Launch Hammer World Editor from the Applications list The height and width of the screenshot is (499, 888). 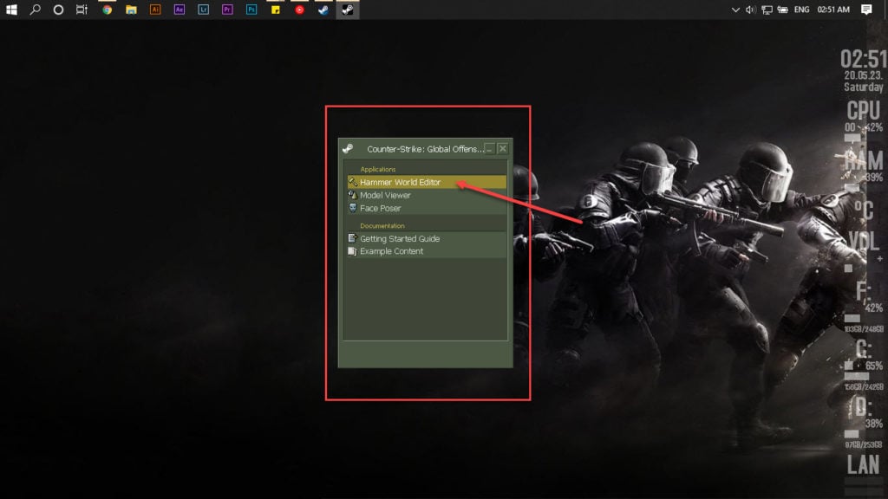tap(427, 182)
